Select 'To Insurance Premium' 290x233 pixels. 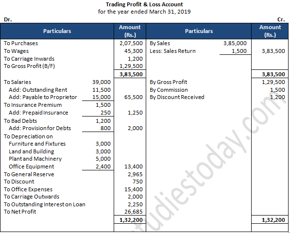pos(33,105)
